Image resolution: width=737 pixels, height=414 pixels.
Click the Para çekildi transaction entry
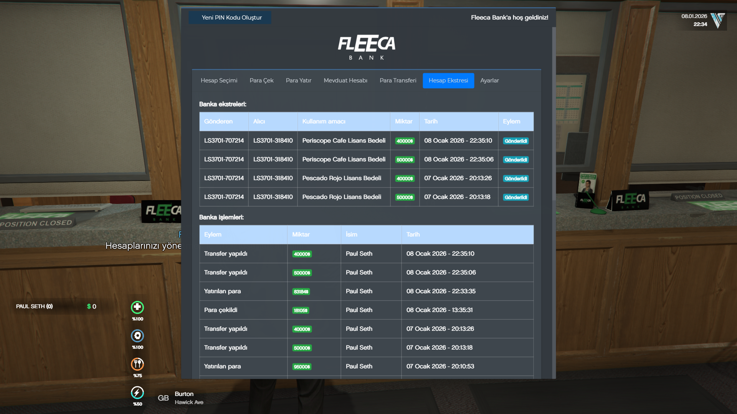221,310
